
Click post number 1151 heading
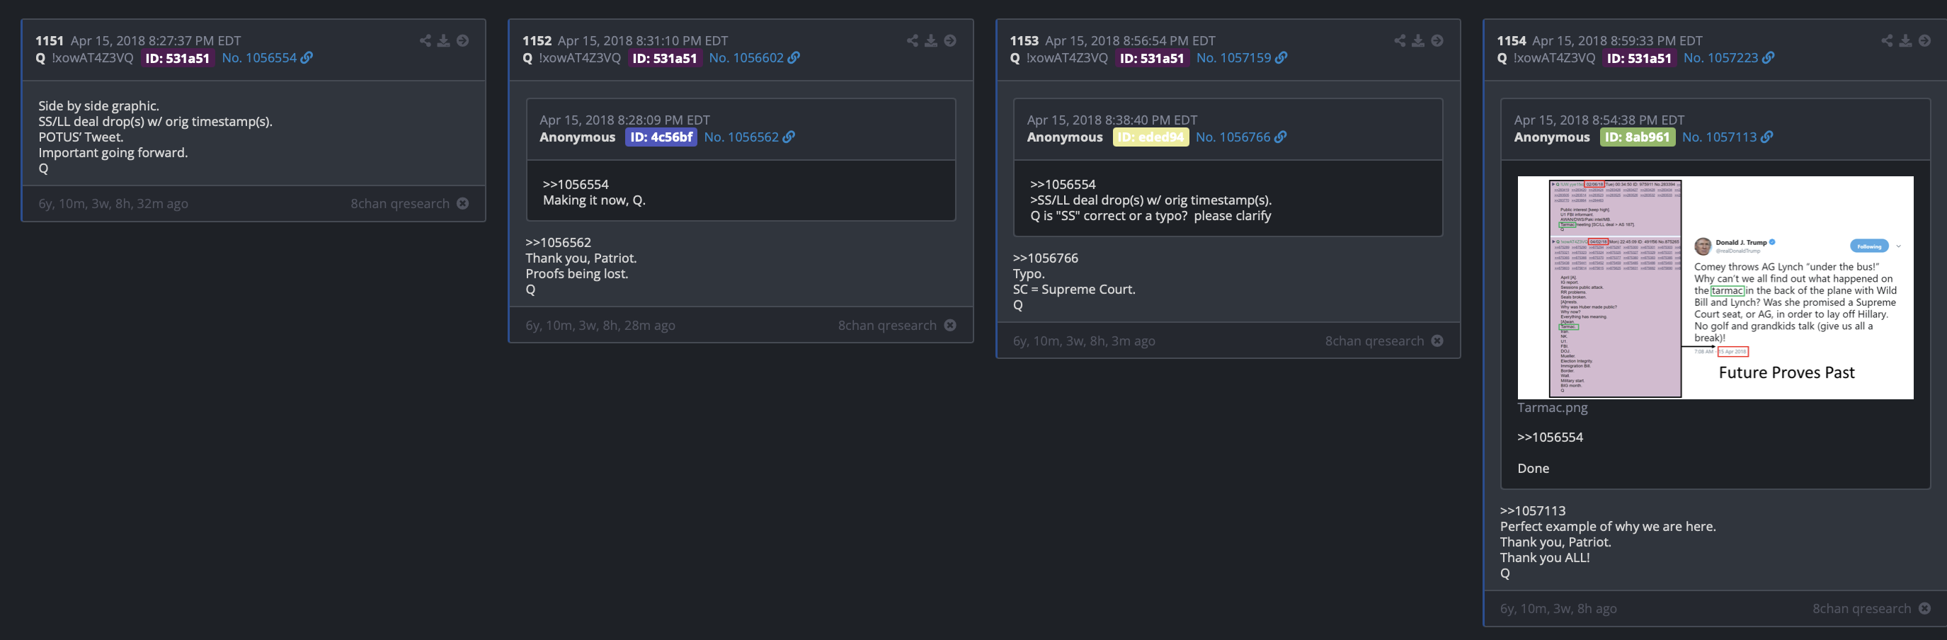coord(49,41)
